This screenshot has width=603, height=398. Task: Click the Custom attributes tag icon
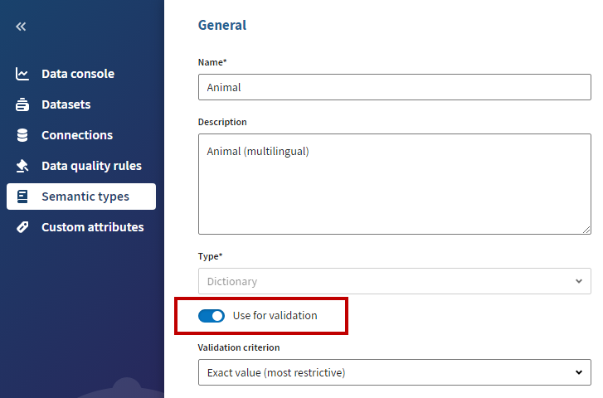[22, 227]
